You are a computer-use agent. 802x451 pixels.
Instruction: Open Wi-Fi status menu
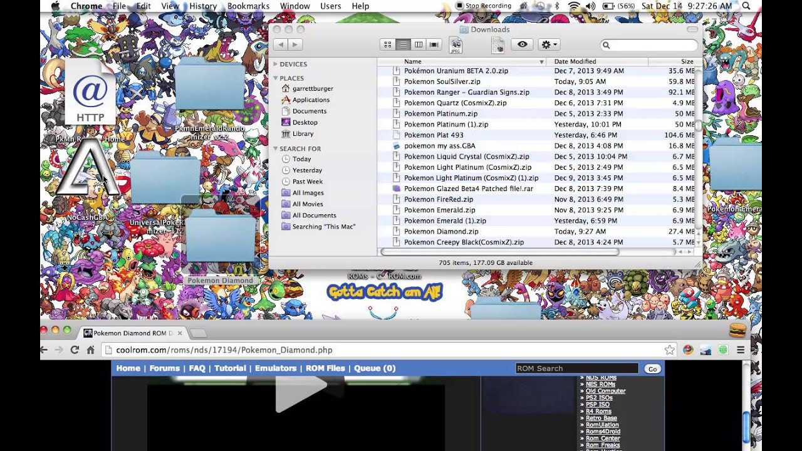coord(573,6)
